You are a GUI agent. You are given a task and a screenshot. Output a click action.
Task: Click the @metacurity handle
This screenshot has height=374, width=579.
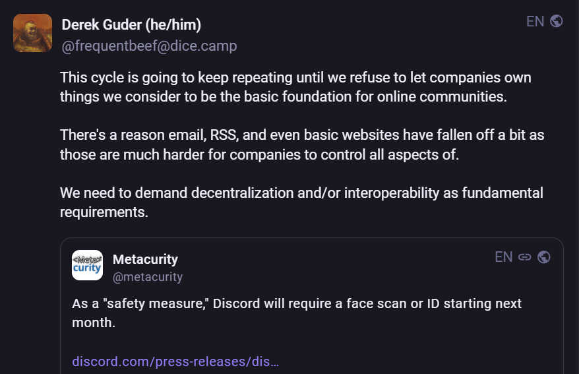coord(148,276)
